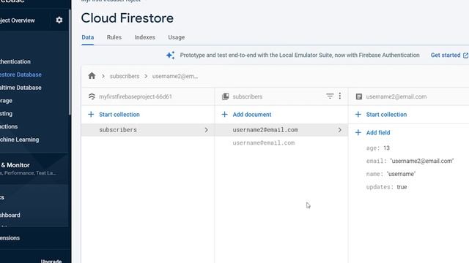The image size is (469, 263).
Task: Open Hosting in the sidebar
Action: [x=6, y=114]
